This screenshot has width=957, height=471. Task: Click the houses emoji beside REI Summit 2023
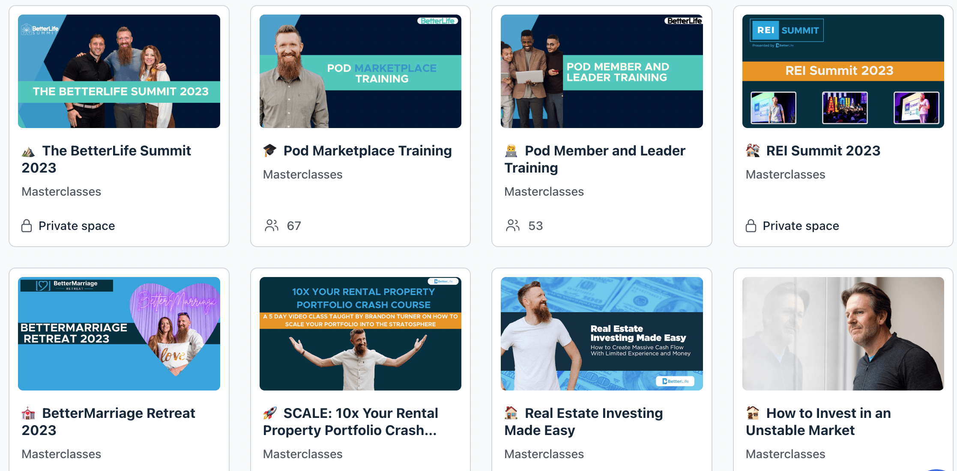(x=753, y=151)
